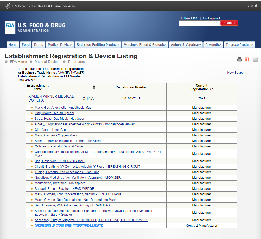This screenshot has height=239, width=261.
Task: Open Bag, Drainage, Ostomy - DRAIN BAG link
Action: [72, 205]
